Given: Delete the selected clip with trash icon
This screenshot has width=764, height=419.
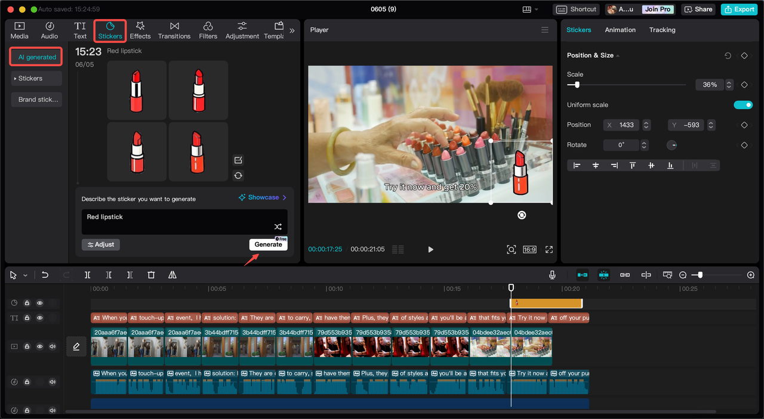Looking at the screenshot, I should pyautogui.click(x=151, y=275).
